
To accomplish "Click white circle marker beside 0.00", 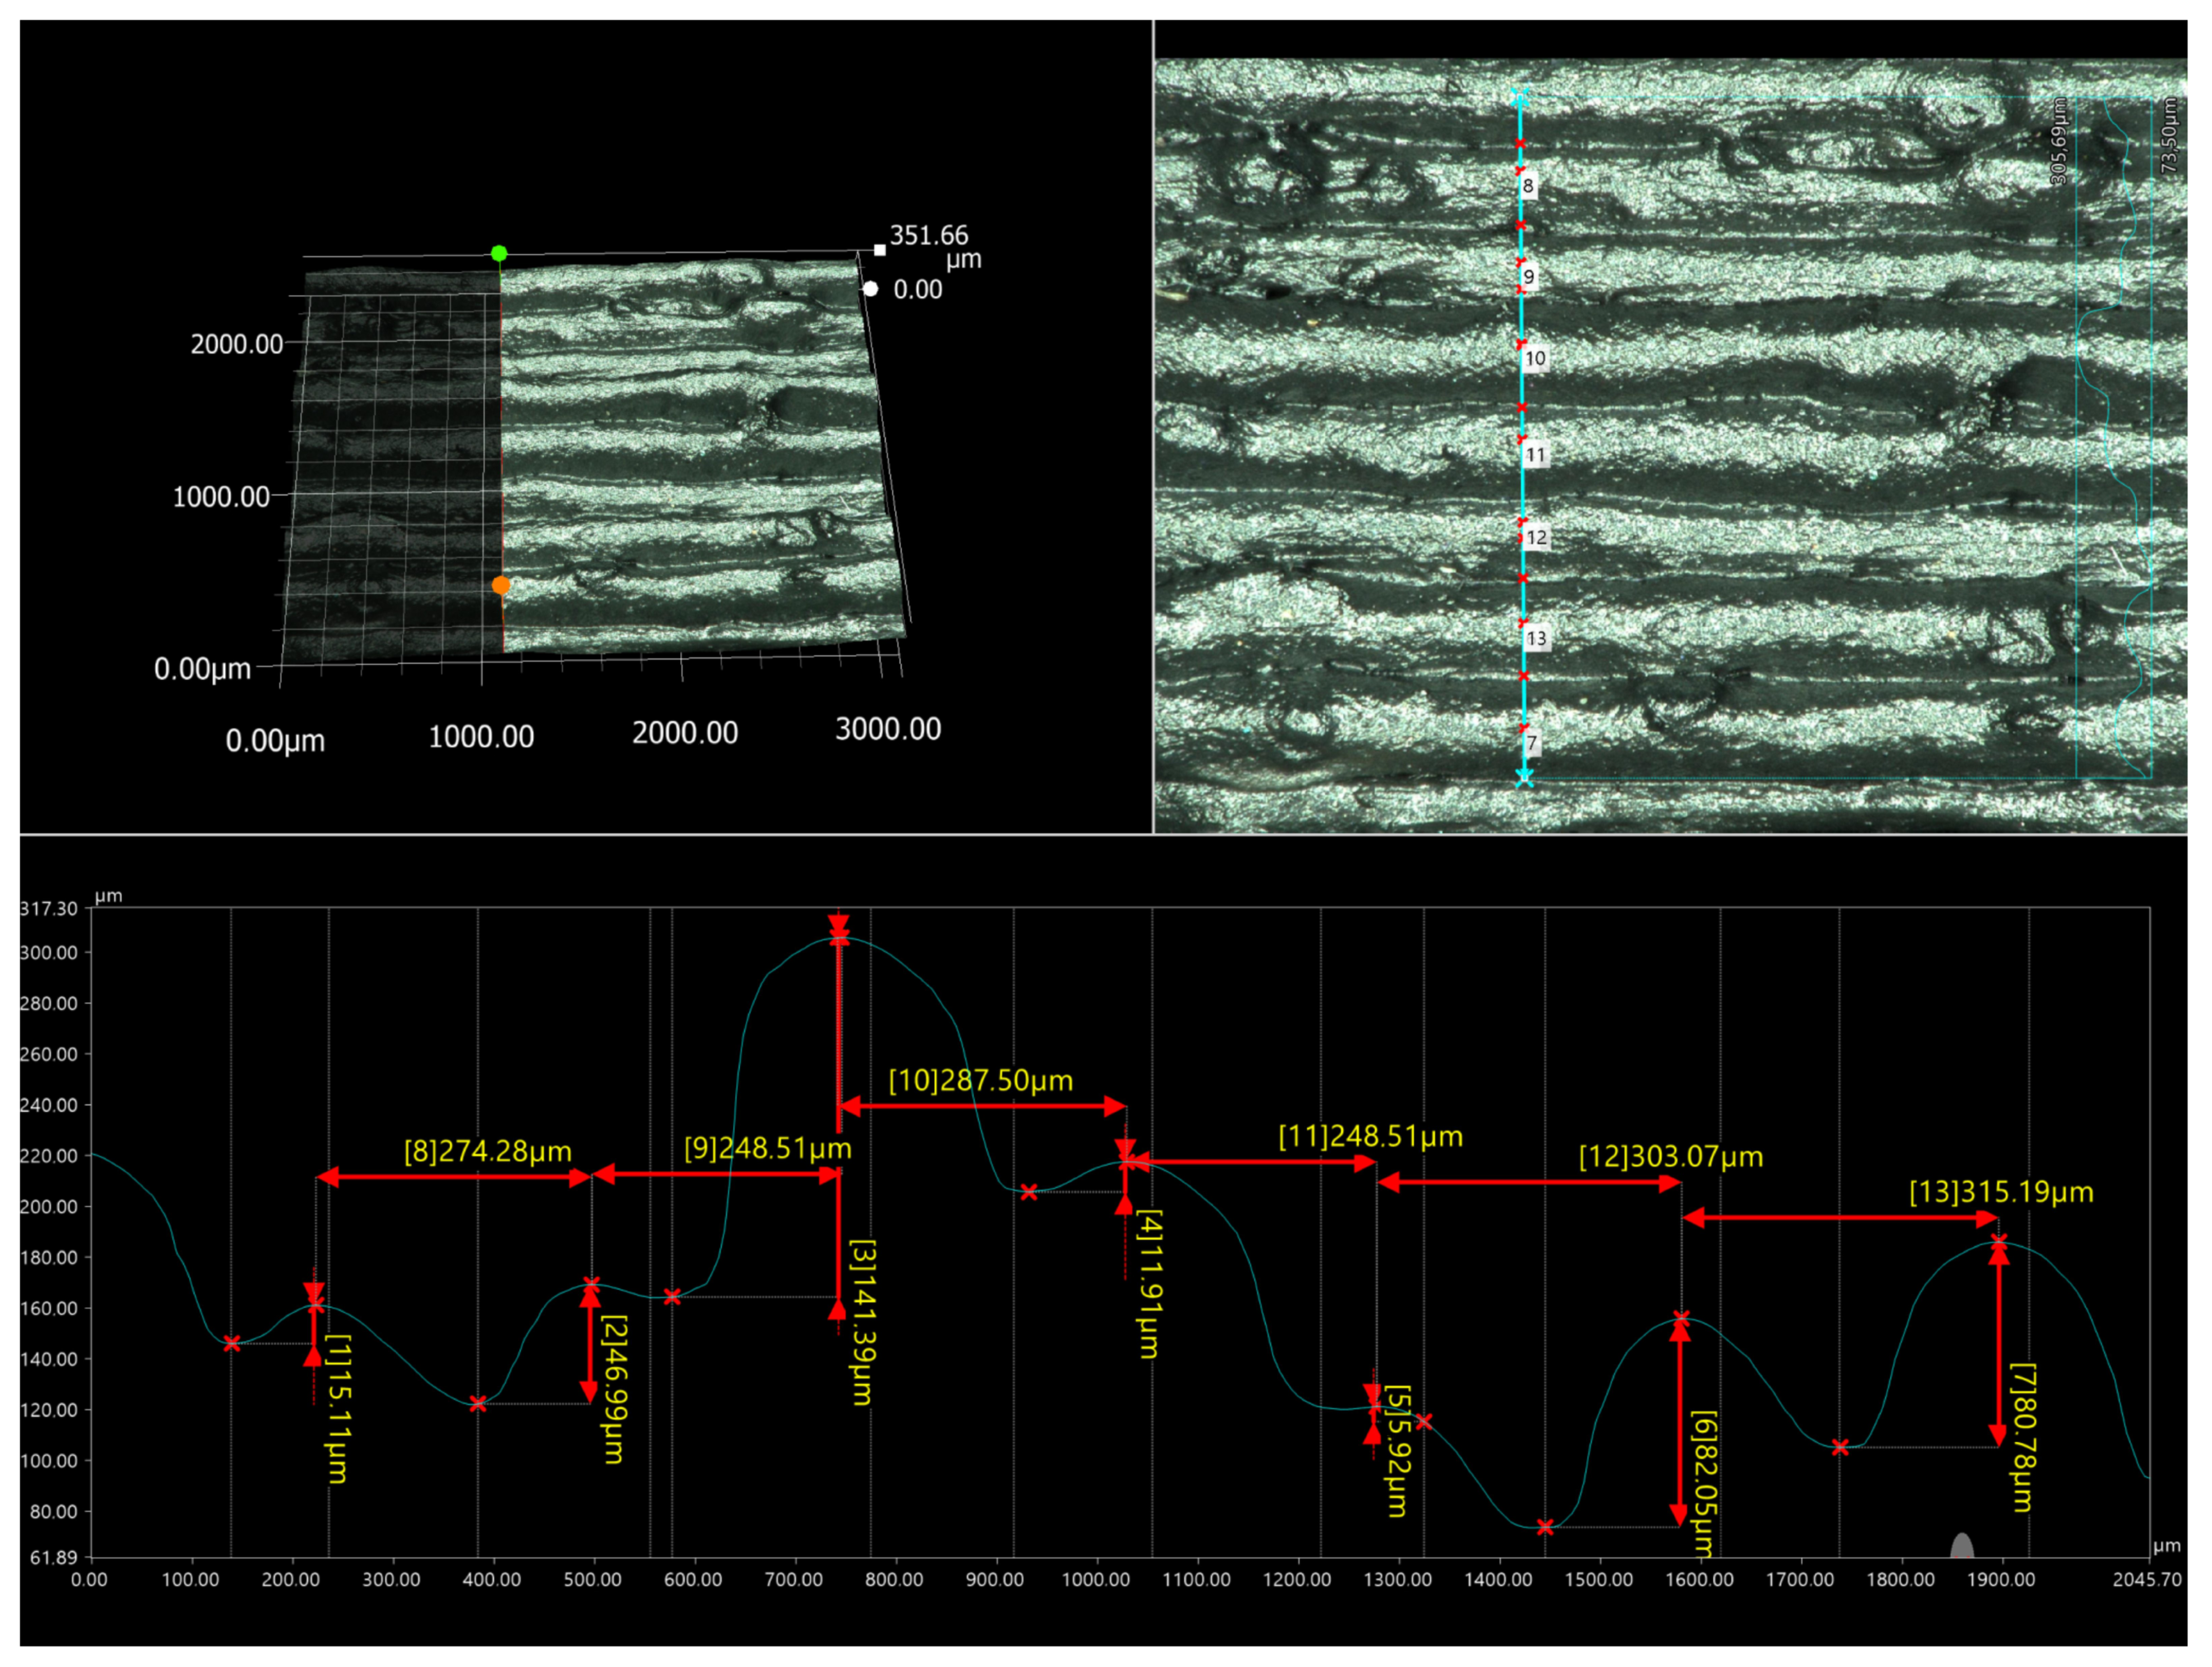I will (x=871, y=289).
